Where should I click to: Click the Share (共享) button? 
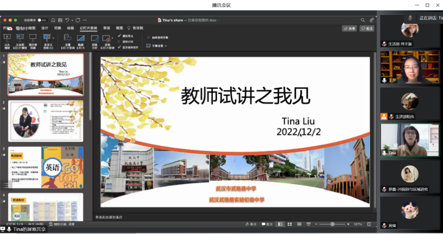coord(349,29)
